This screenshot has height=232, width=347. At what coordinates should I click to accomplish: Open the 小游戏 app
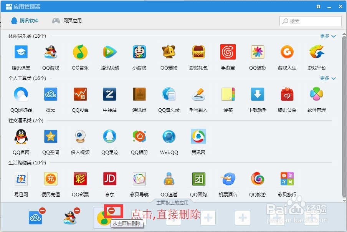pos(139,52)
